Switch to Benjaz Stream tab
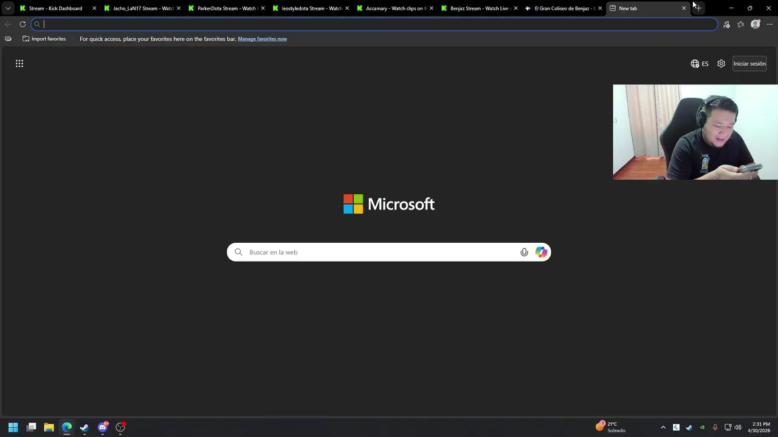This screenshot has width=778, height=437. (x=479, y=8)
